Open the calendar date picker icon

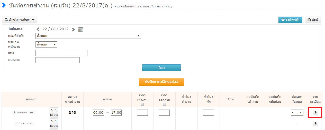coord(81,29)
